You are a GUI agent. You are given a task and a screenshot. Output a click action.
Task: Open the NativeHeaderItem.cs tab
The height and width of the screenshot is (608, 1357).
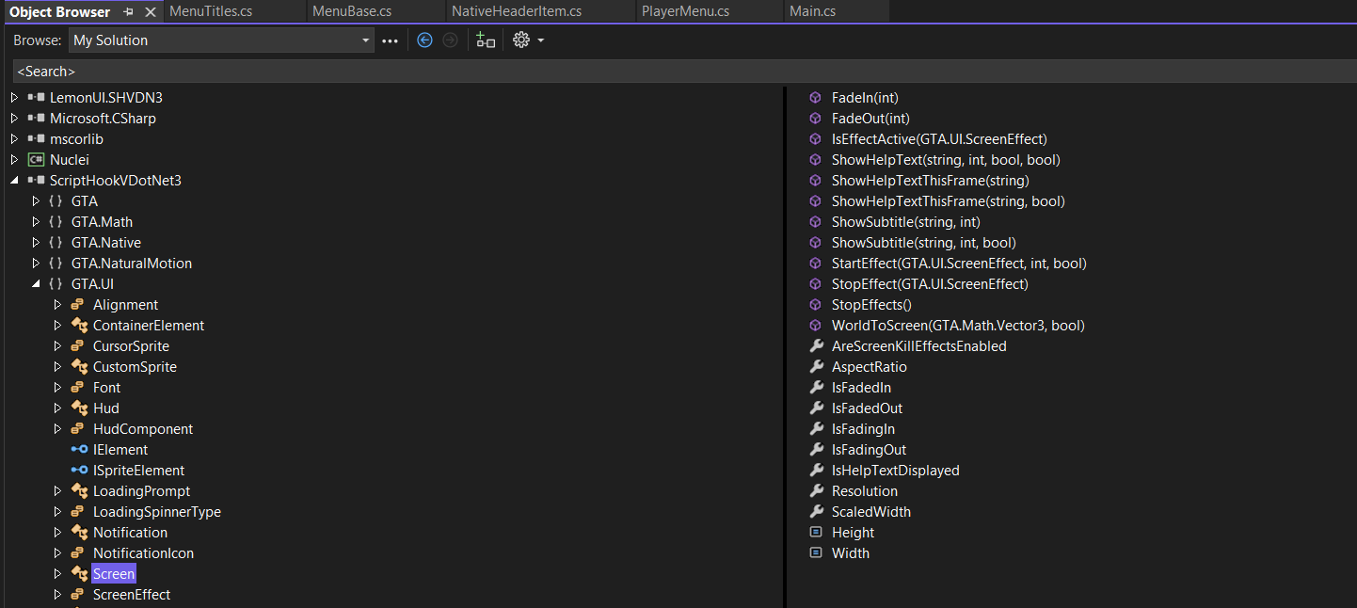[517, 11]
